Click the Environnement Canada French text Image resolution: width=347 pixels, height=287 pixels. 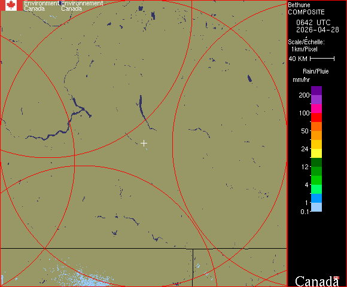(82, 6)
